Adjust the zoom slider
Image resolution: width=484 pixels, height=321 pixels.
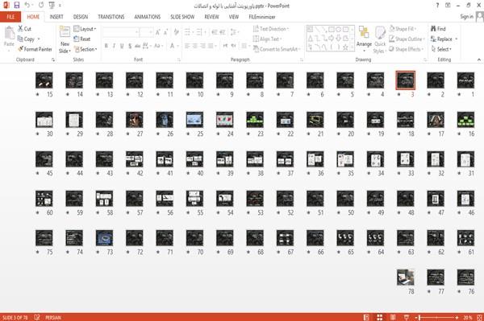coord(436,317)
